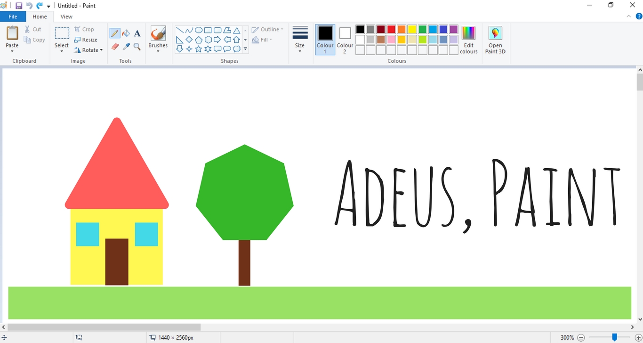643x343 pixels.
Task: Open Paint Help question mark
Action: (x=639, y=16)
